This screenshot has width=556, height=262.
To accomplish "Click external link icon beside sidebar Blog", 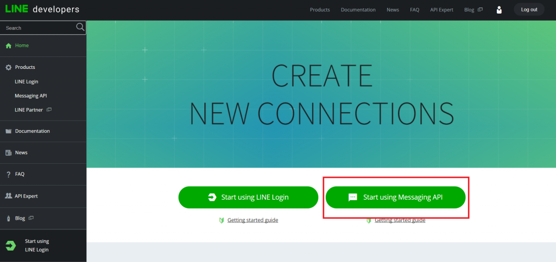I will pyautogui.click(x=31, y=218).
